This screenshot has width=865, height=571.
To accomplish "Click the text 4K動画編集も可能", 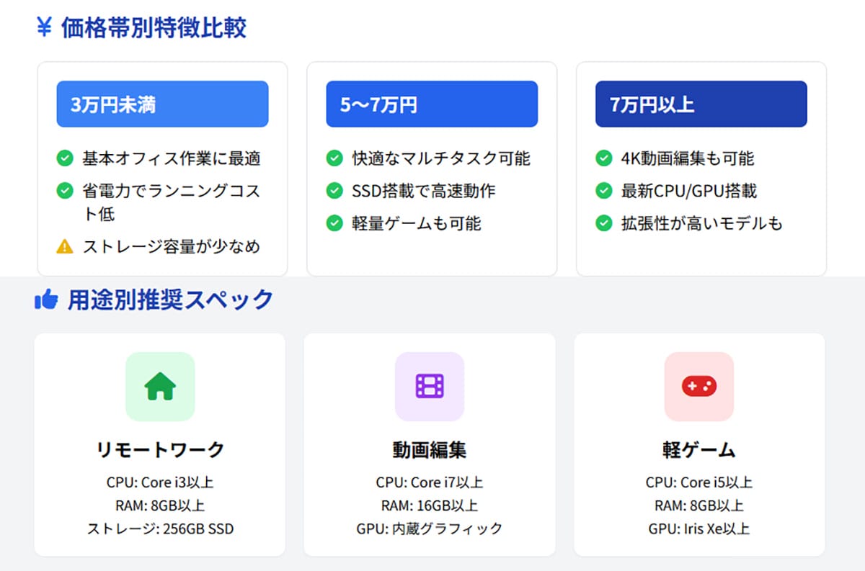I will click(x=688, y=158).
